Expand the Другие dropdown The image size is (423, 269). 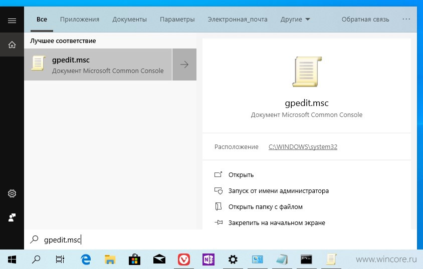tap(295, 19)
